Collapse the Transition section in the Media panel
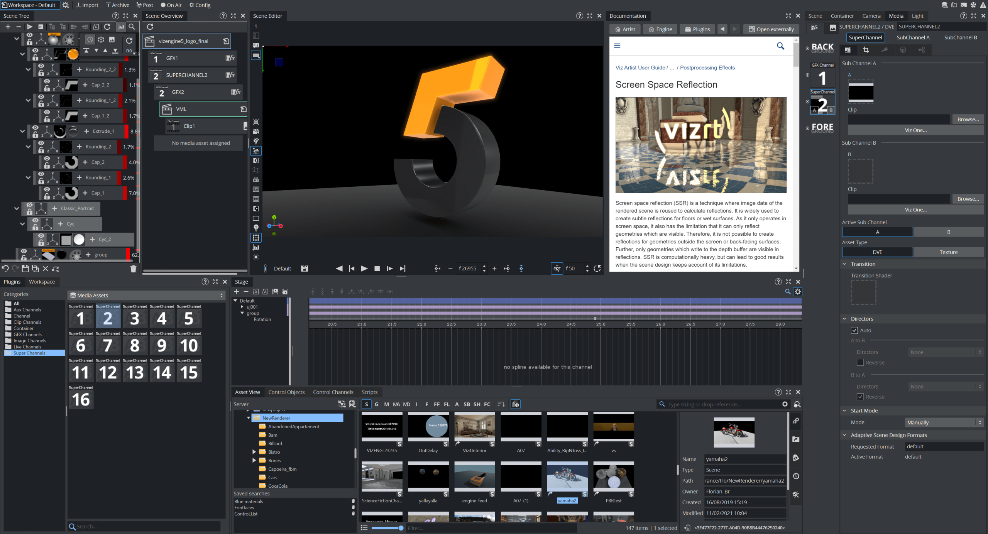Viewport: 988px width, 534px height. [845, 264]
